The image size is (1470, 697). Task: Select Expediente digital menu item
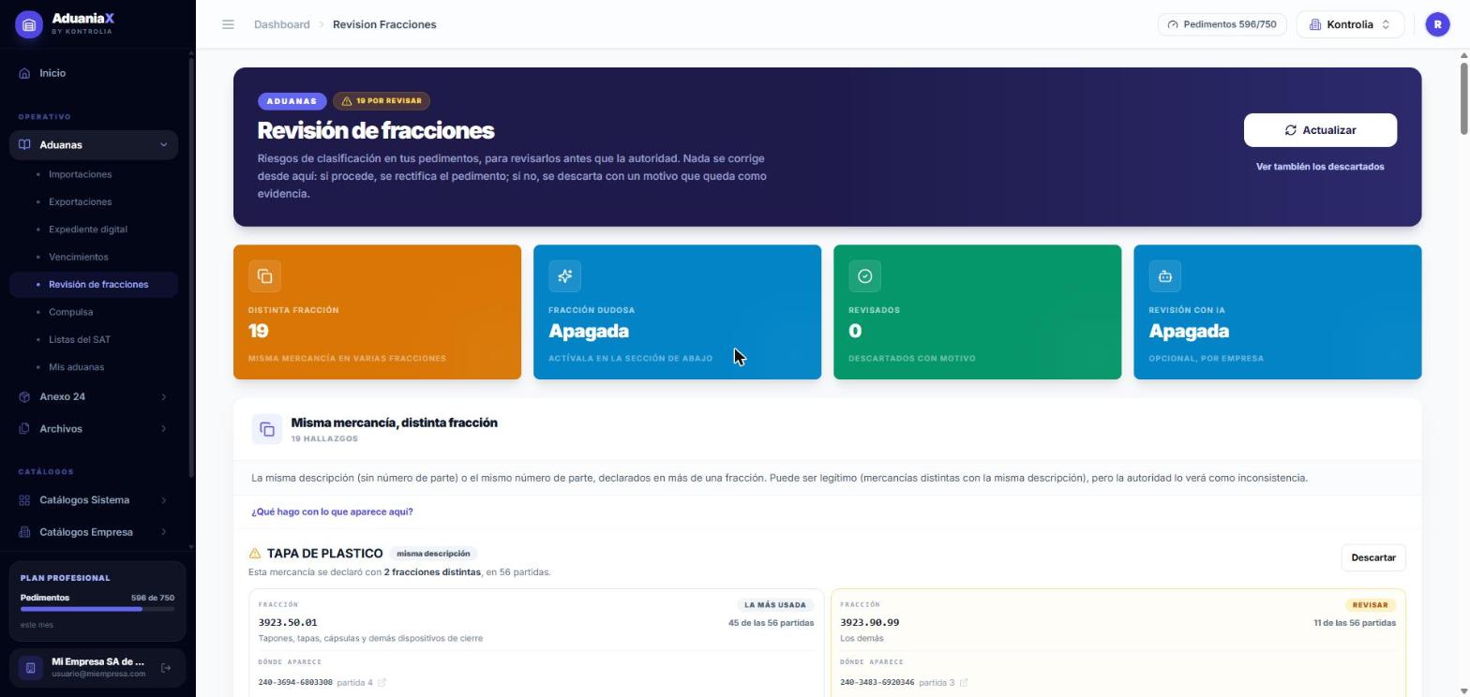click(x=88, y=230)
